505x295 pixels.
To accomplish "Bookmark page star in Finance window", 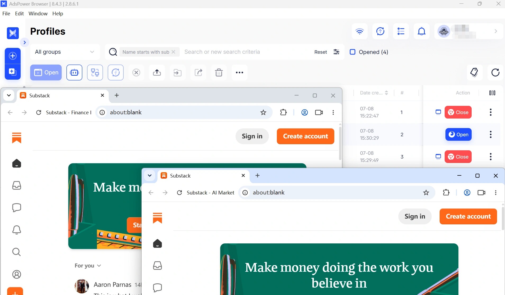I will (263, 112).
